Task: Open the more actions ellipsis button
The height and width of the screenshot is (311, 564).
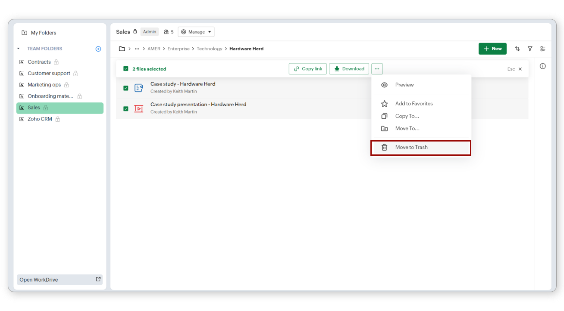Action: 377,69
